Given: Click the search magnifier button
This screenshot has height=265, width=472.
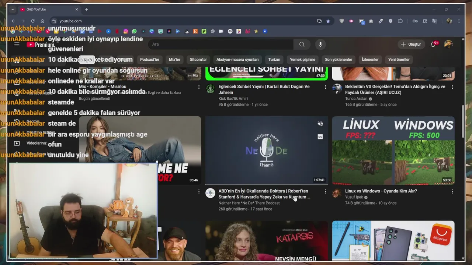Looking at the screenshot, I should click(x=302, y=44).
